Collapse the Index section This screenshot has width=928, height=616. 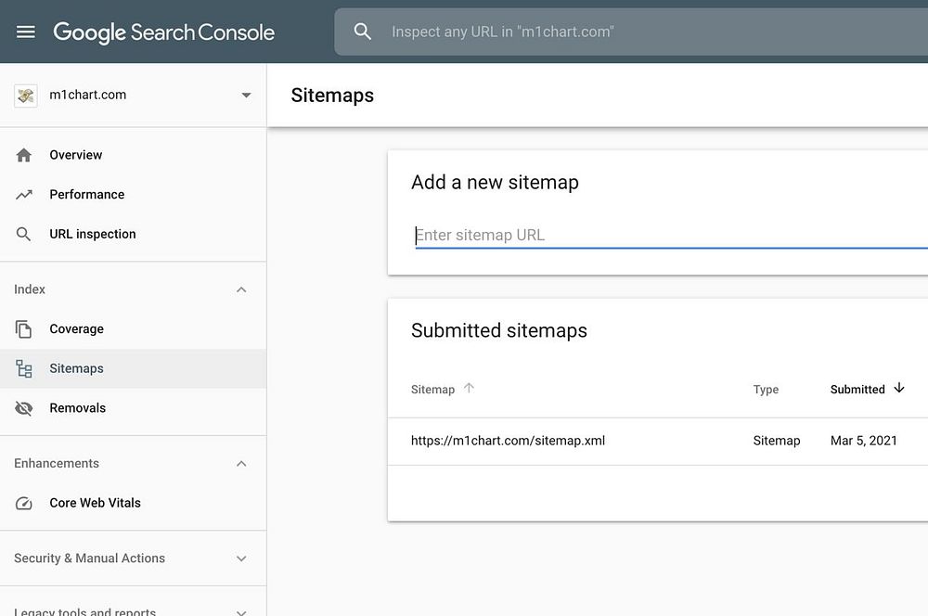point(241,289)
